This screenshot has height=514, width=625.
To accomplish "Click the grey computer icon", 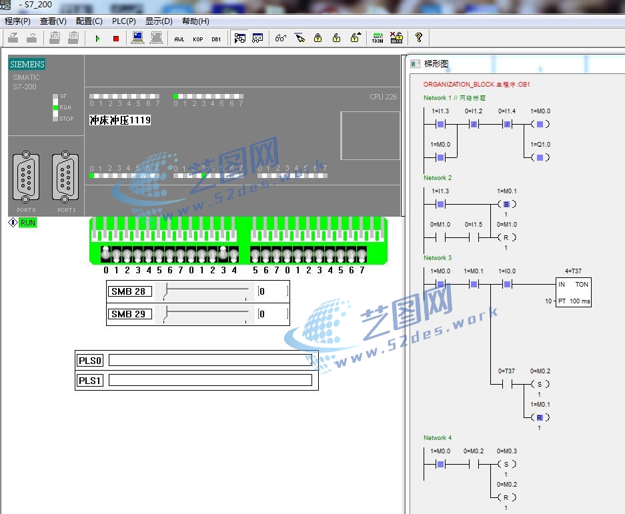I will tap(156, 38).
